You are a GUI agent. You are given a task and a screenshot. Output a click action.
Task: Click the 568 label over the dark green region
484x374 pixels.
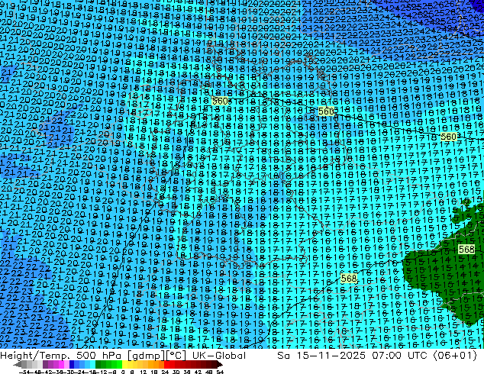point(466,250)
